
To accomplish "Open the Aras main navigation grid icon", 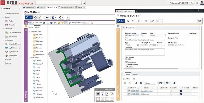I will pyautogui.click(x=3, y=3).
